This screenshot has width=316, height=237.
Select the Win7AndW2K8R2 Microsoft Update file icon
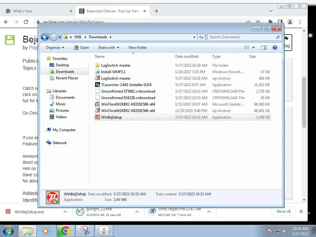click(x=97, y=104)
